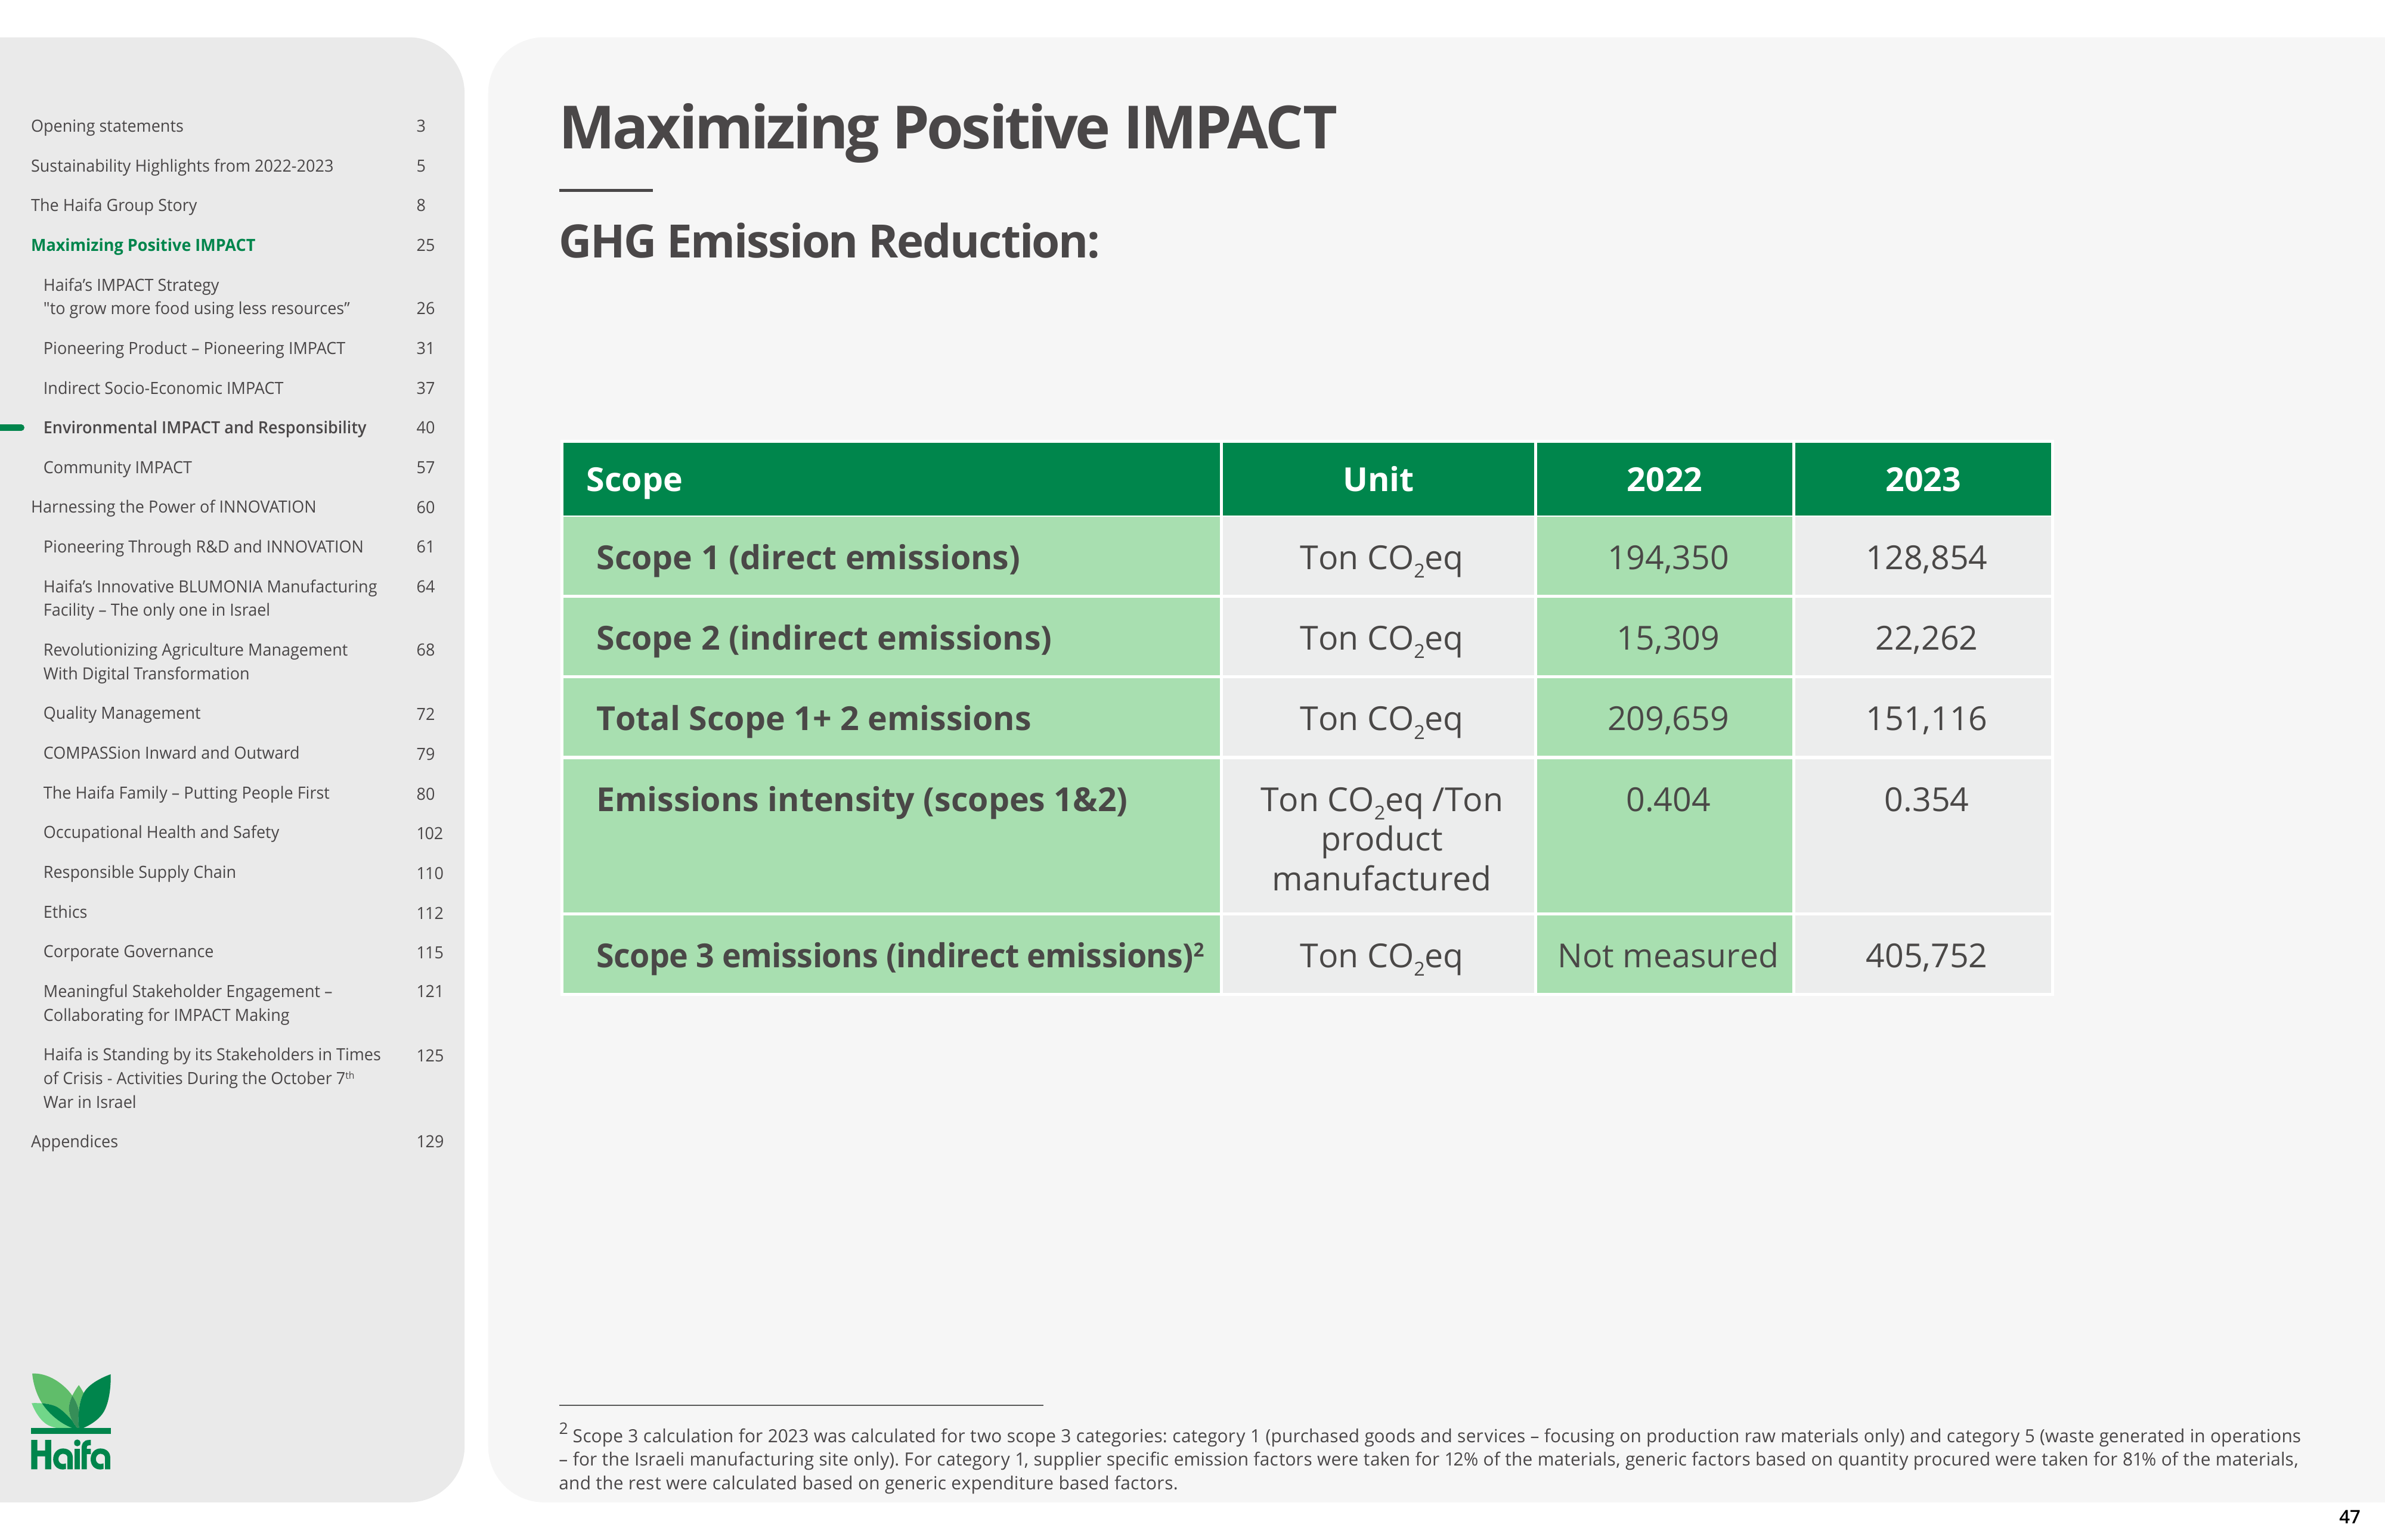Open Harnessing the Power of INNOVATION
This screenshot has width=2385, height=1540.
tap(173, 507)
